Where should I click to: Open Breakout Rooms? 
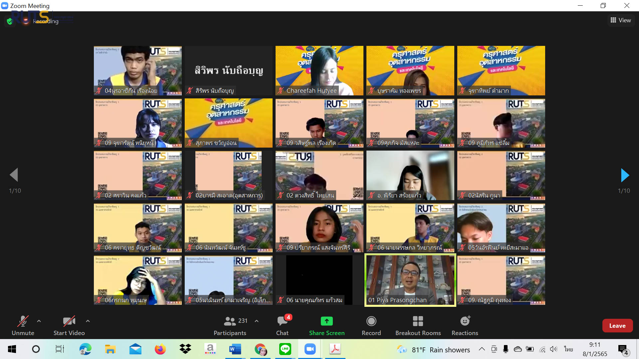(x=418, y=325)
